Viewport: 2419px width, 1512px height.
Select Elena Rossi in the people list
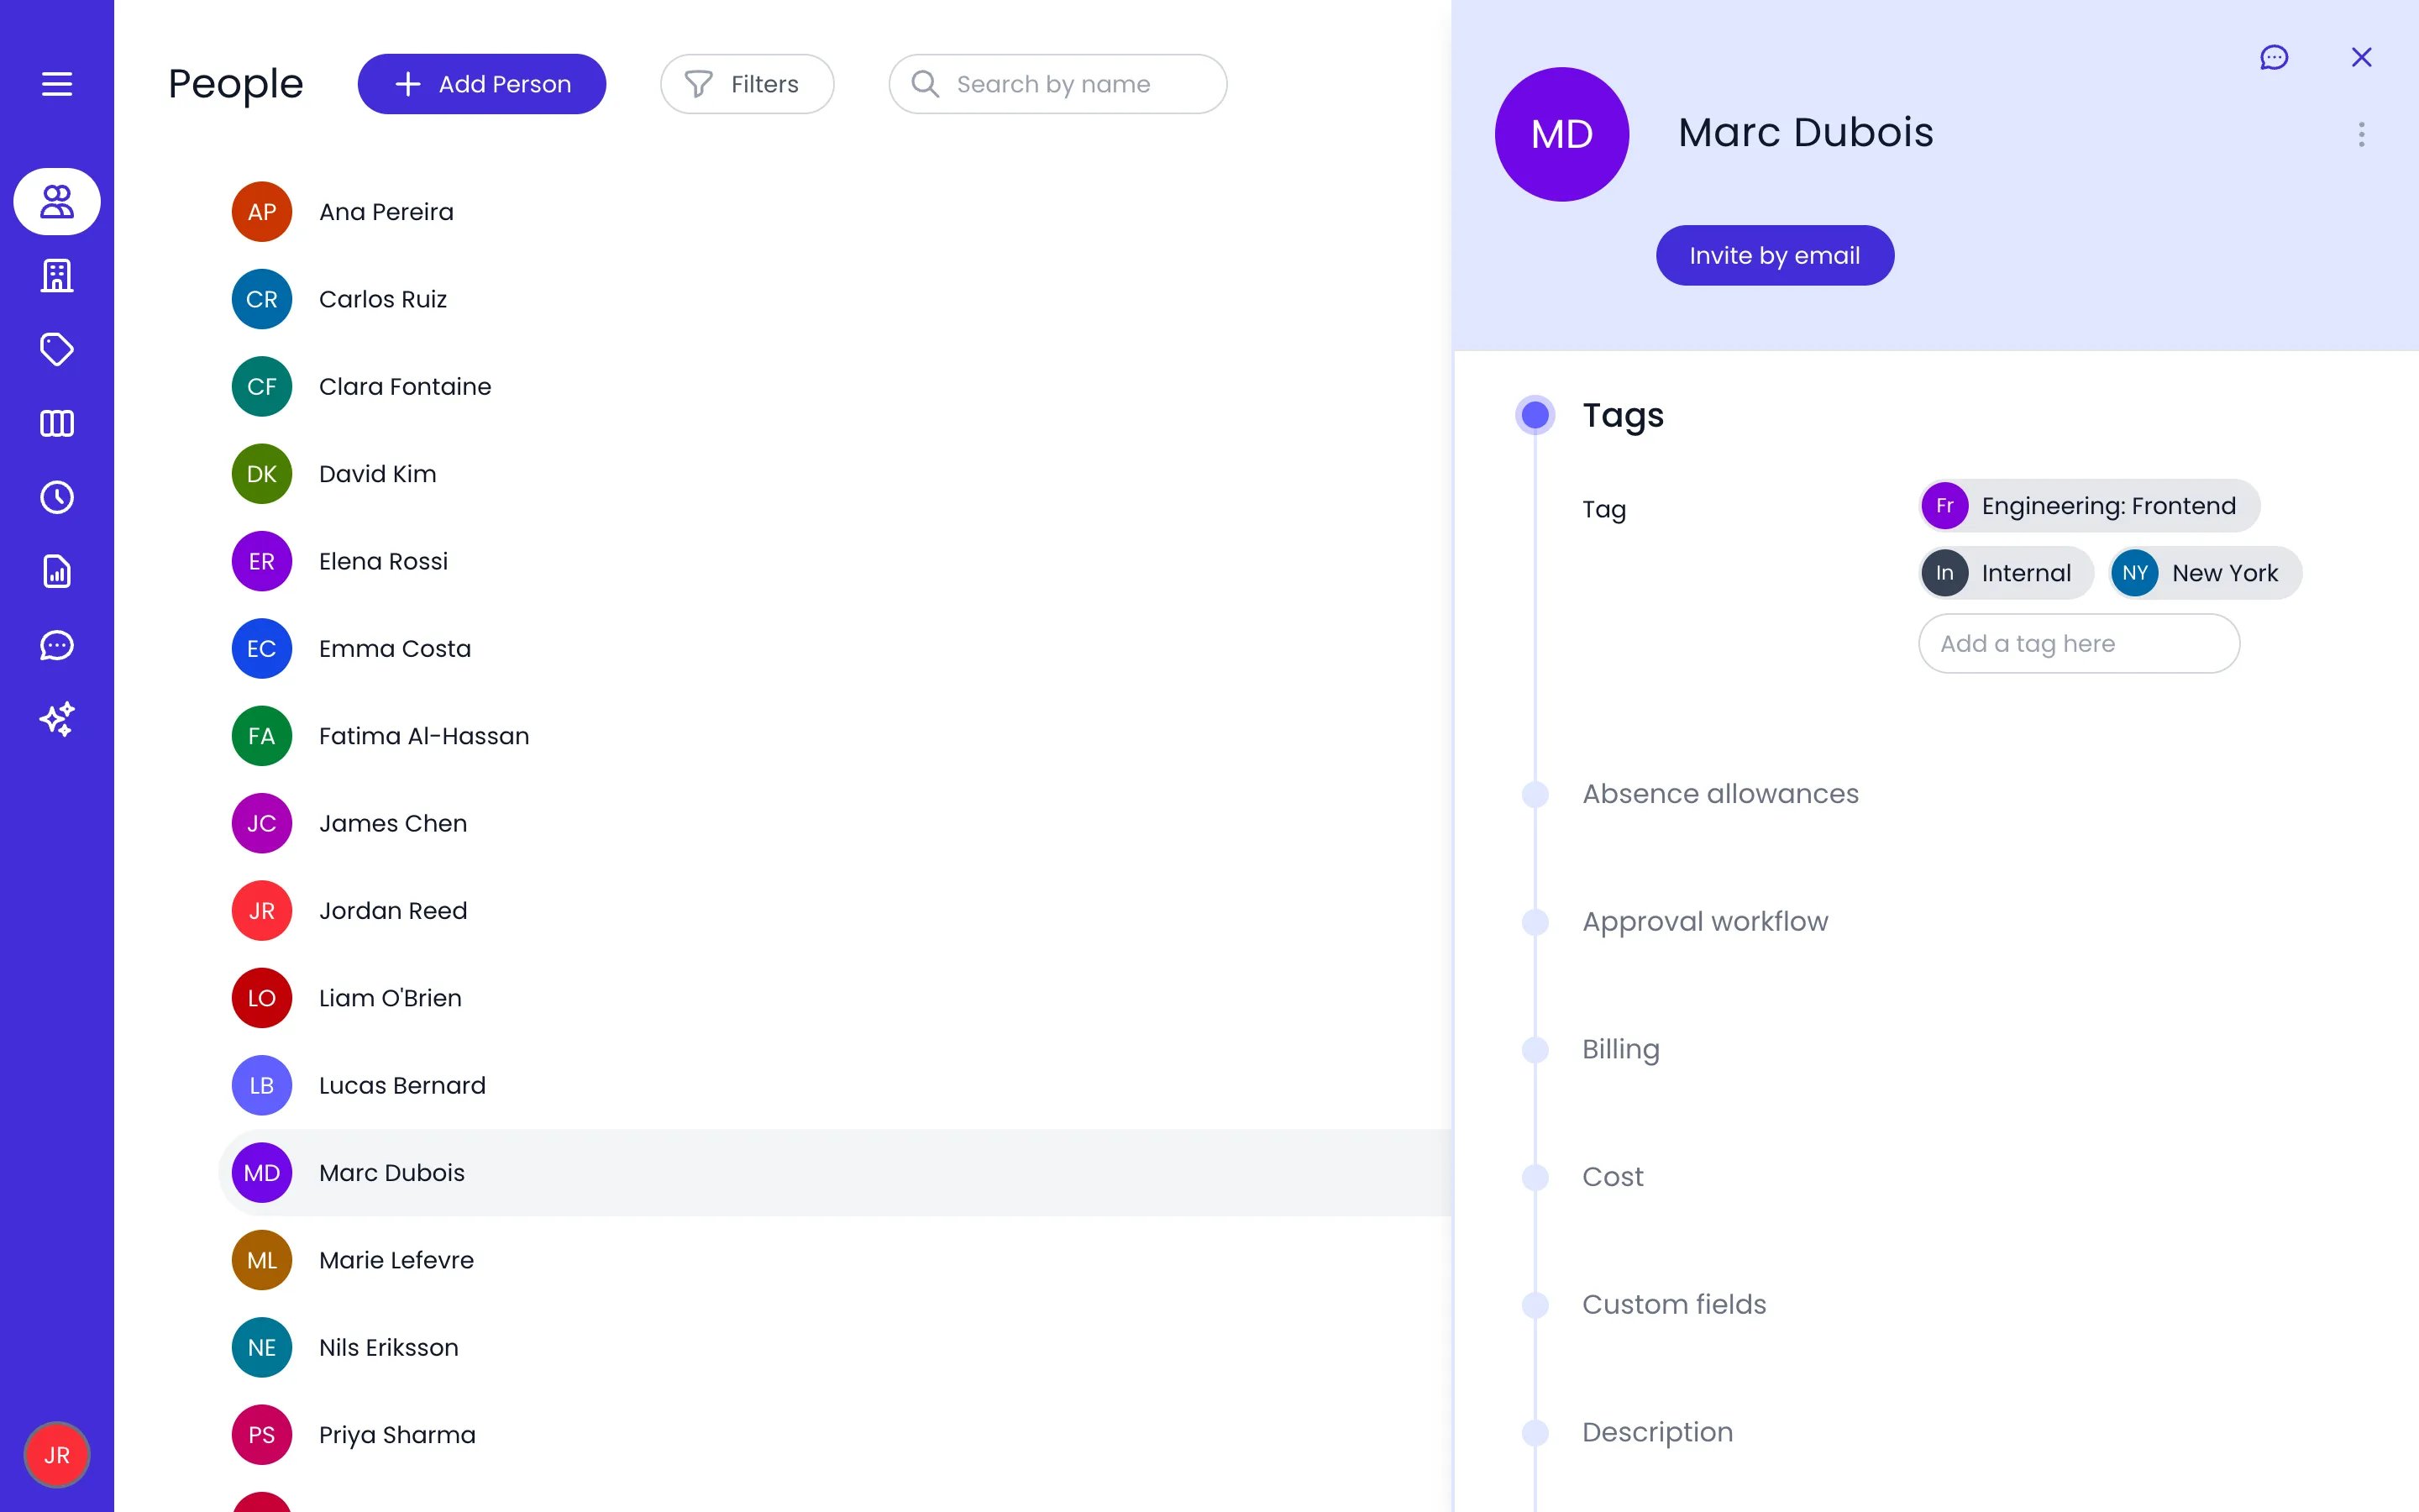coord(835,561)
